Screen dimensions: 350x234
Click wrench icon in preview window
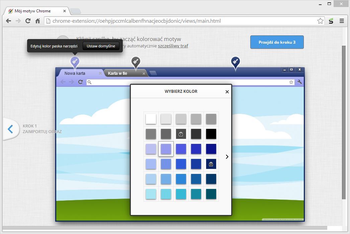pyautogui.click(x=299, y=82)
